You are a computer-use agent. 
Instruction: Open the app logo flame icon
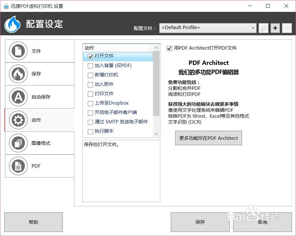pos(12,24)
